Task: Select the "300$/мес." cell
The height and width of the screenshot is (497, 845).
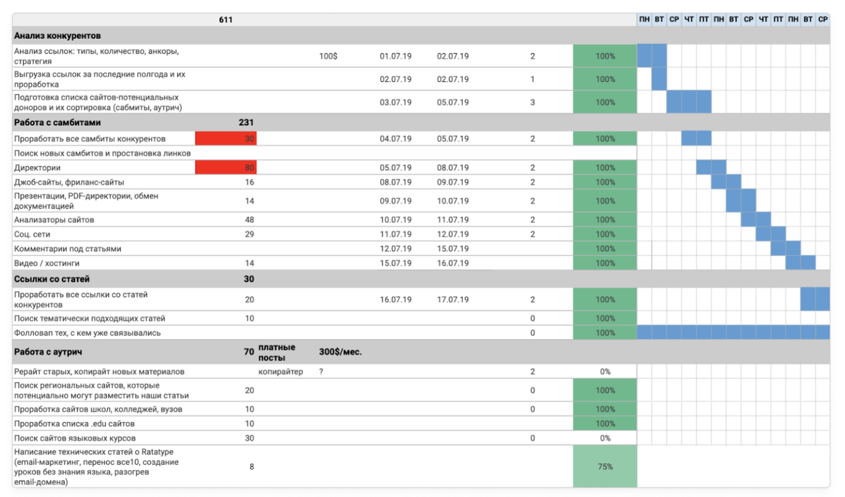Action: tap(340, 352)
